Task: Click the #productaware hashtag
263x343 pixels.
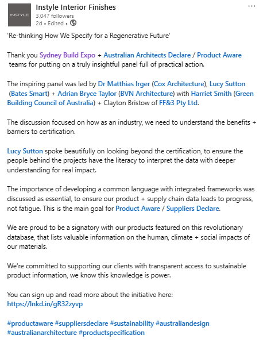Action: (x=30, y=323)
